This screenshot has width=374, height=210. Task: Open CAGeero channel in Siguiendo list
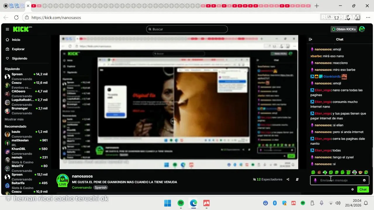click(26, 93)
